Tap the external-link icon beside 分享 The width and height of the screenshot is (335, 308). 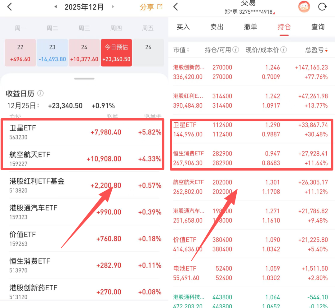(x=159, y=7)
